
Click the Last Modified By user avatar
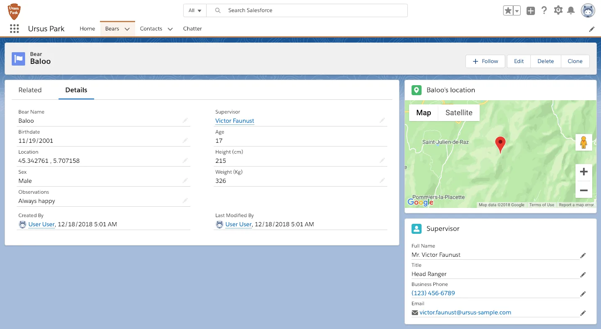tap(220, 224)
